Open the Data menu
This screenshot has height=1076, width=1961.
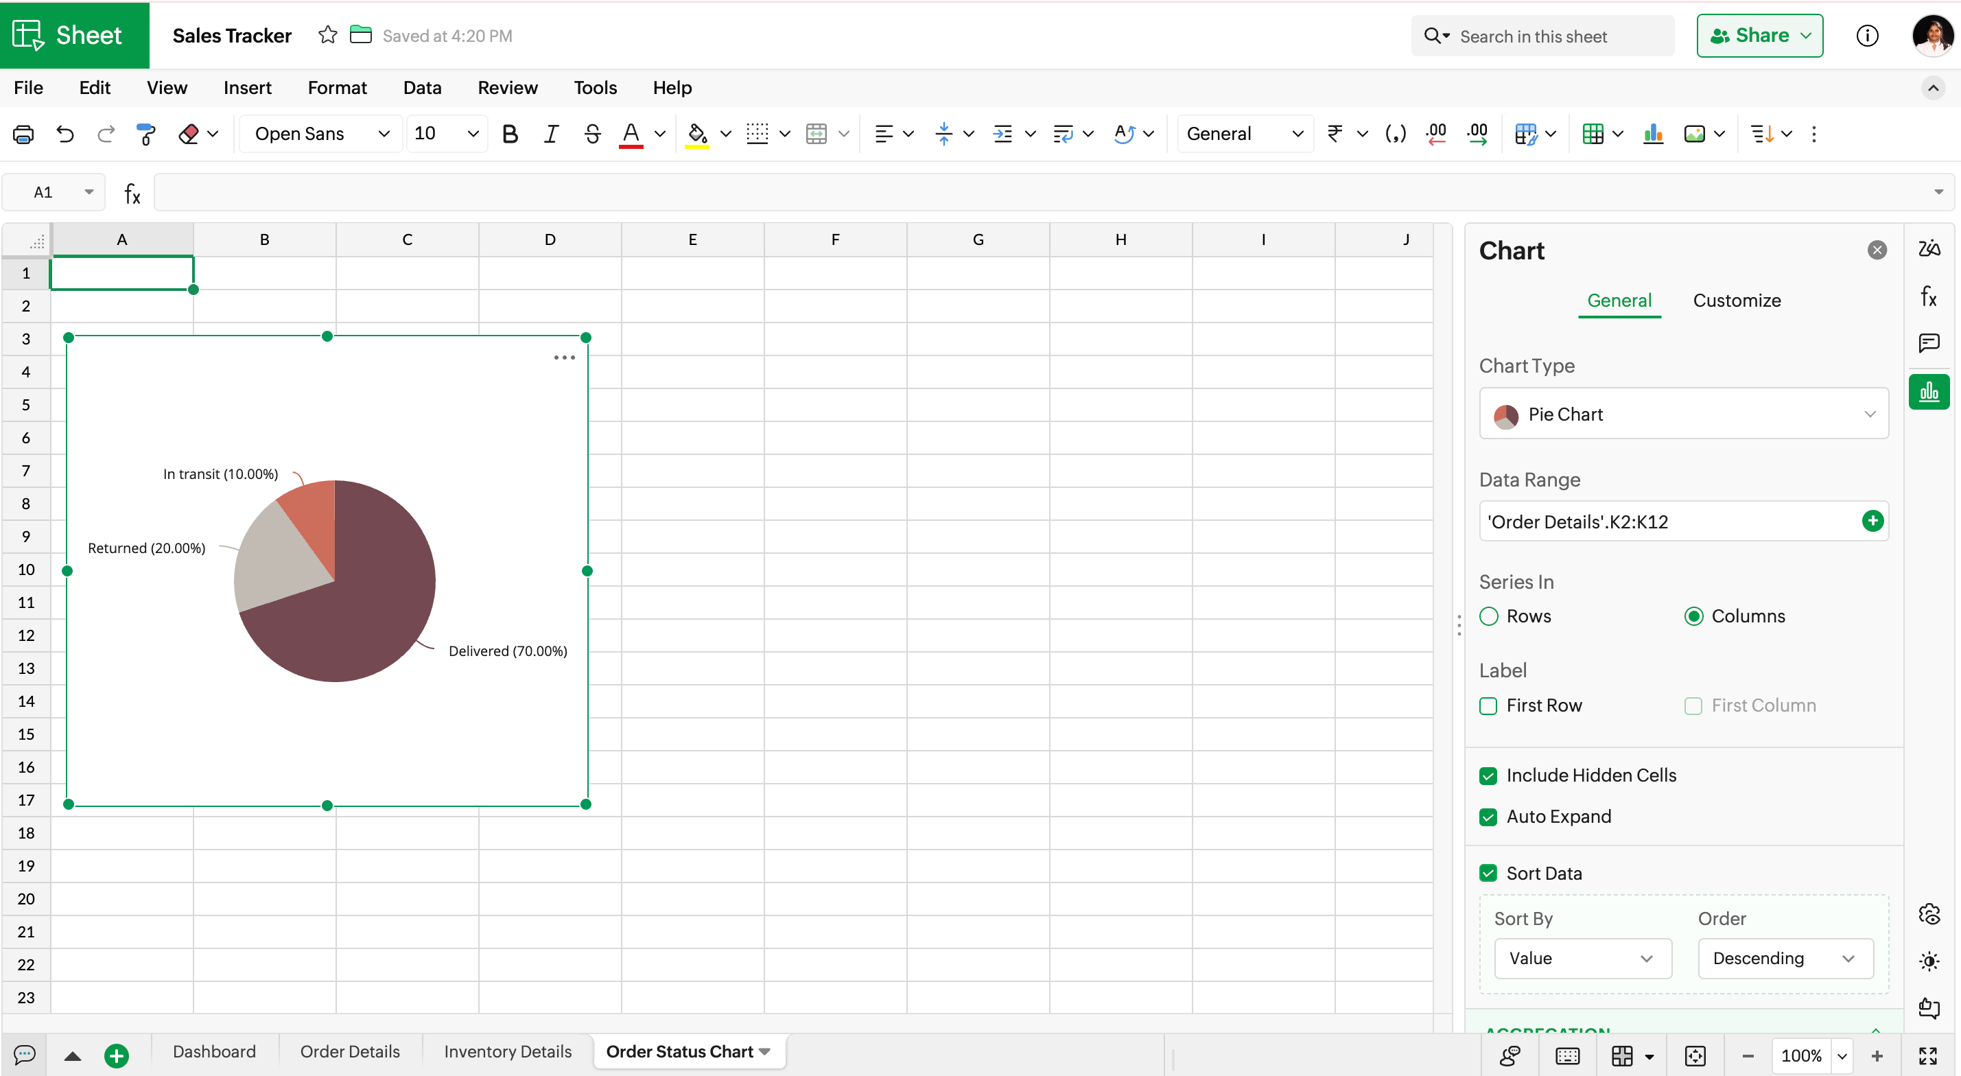coord(422,88)
